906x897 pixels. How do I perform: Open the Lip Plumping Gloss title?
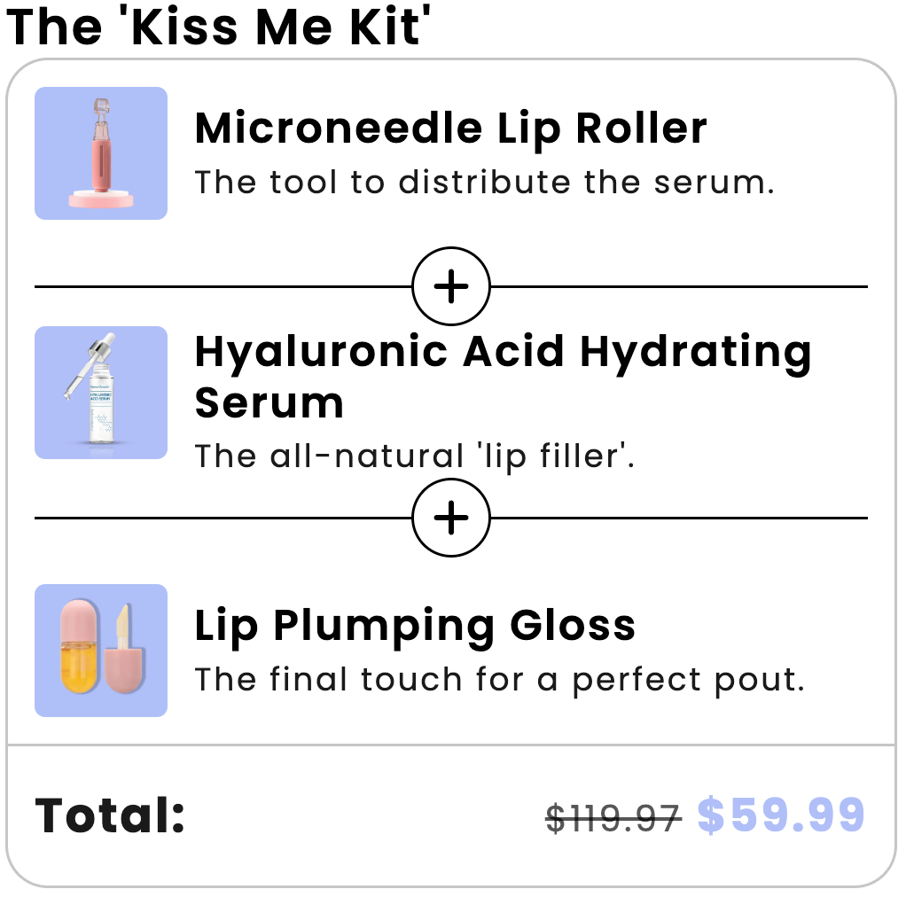click(x=415, y=626)
